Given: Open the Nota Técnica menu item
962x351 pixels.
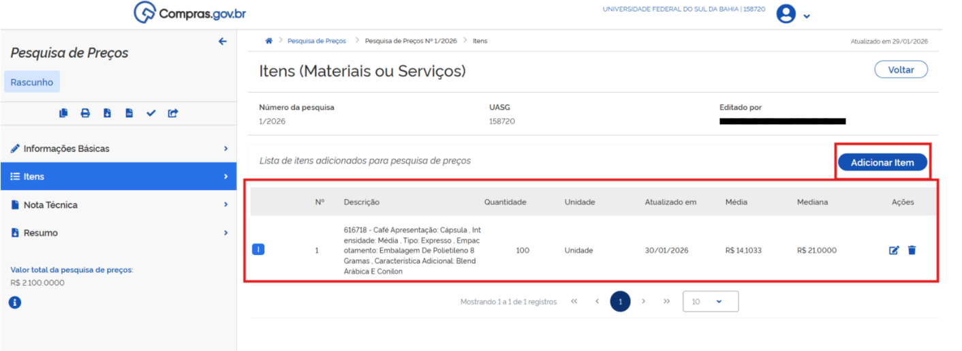Looking at the screenshot, I should tap(119, 204).
